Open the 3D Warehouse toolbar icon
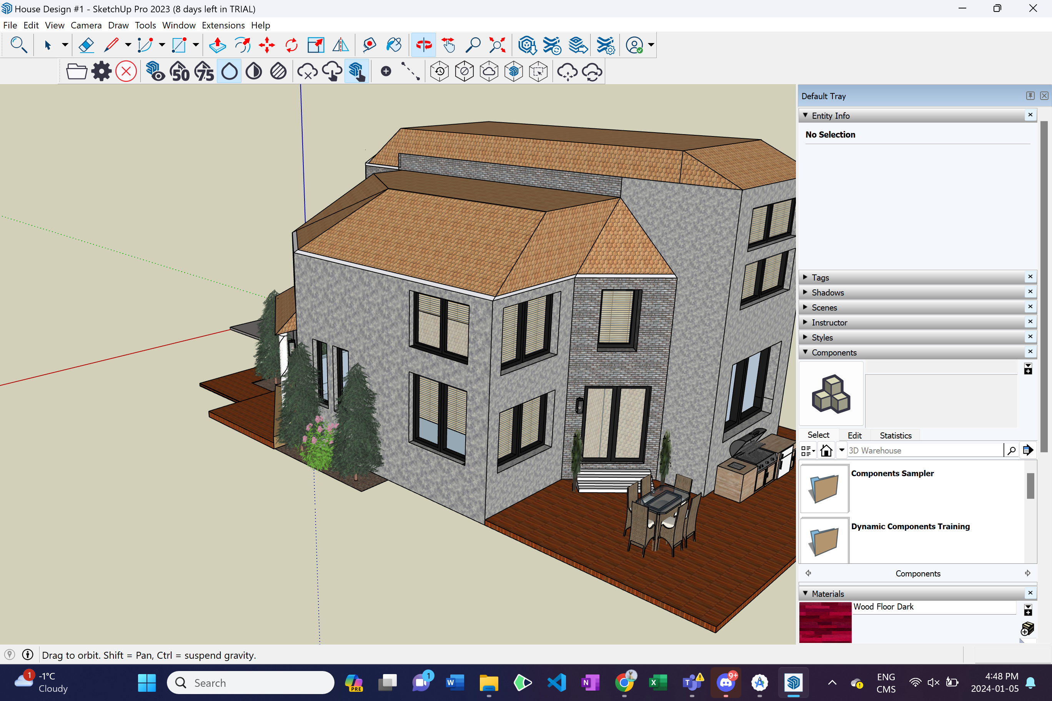The height and width of the screenshot is (701, 1052). tap(527, 45)
